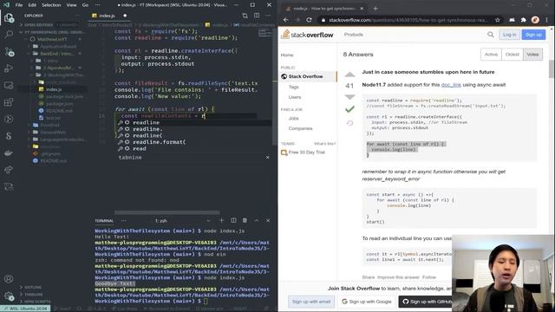Kill the terminal with the trash icon

pos(245,220)
